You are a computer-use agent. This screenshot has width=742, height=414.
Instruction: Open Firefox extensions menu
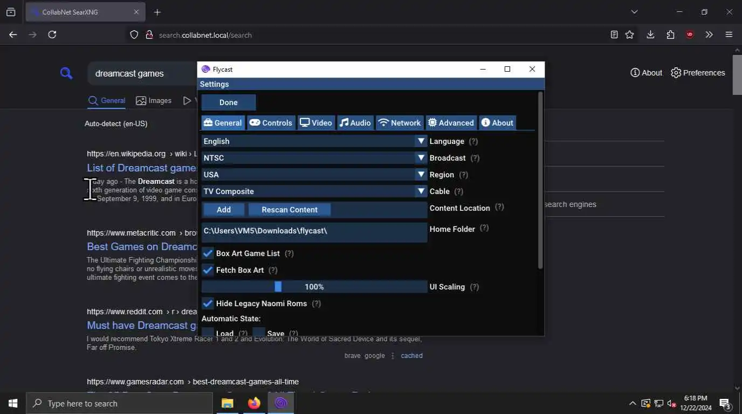[670, 34]
